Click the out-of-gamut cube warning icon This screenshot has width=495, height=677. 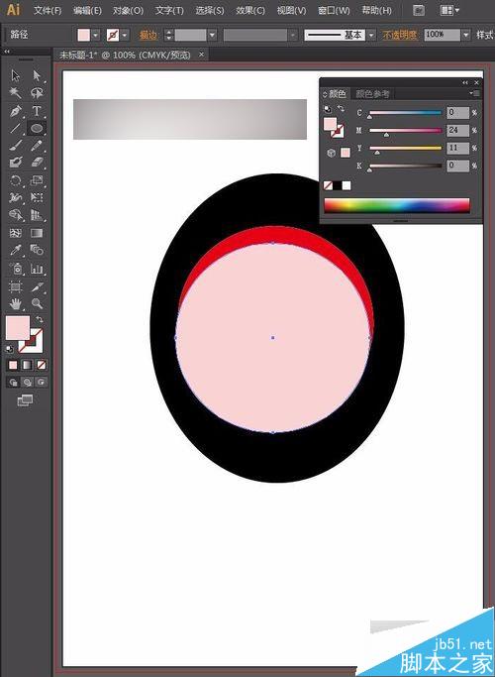[331, 153]
